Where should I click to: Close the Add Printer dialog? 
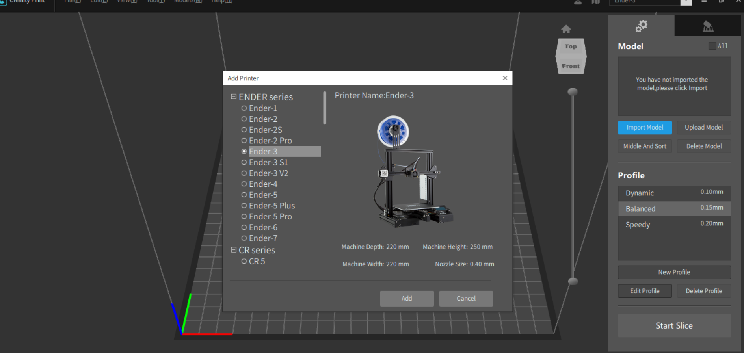click(505, 78)
